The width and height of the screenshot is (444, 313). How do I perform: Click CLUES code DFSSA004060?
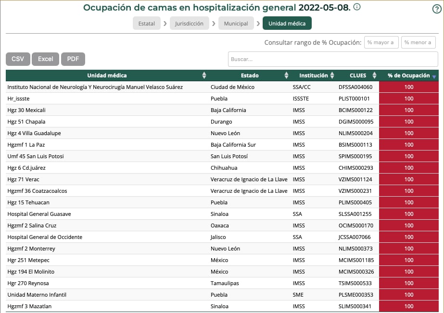[x=355, y=87]
